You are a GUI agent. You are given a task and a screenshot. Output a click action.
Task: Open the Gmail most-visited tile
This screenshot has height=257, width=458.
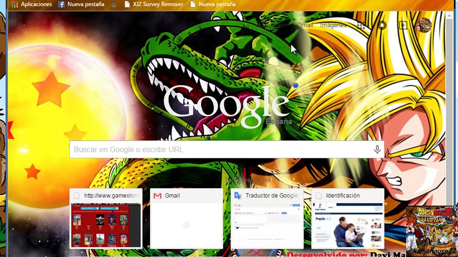186,218
